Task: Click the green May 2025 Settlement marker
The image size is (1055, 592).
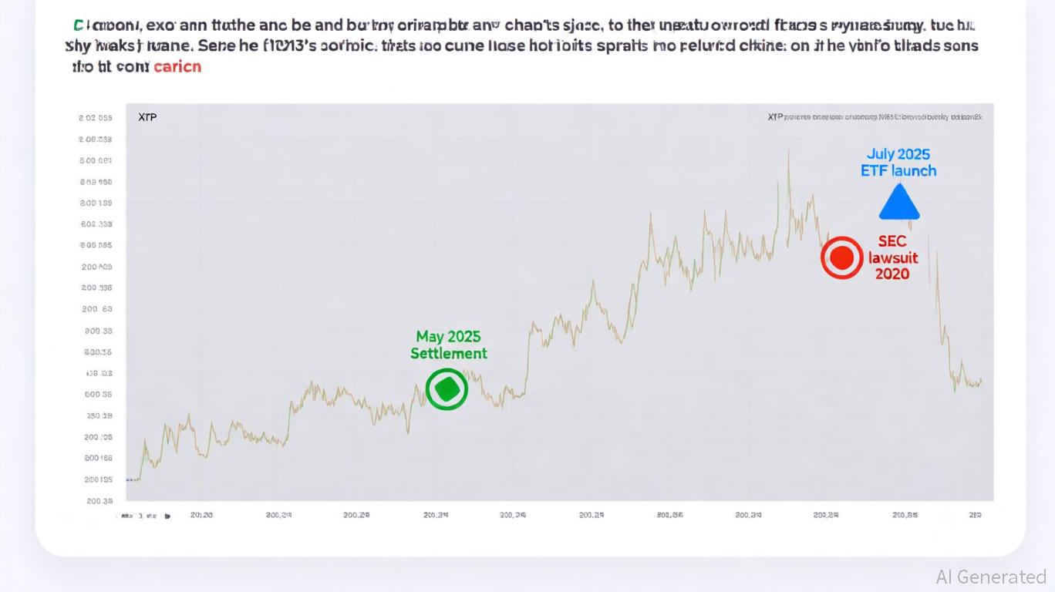Action: coord(447,389)
